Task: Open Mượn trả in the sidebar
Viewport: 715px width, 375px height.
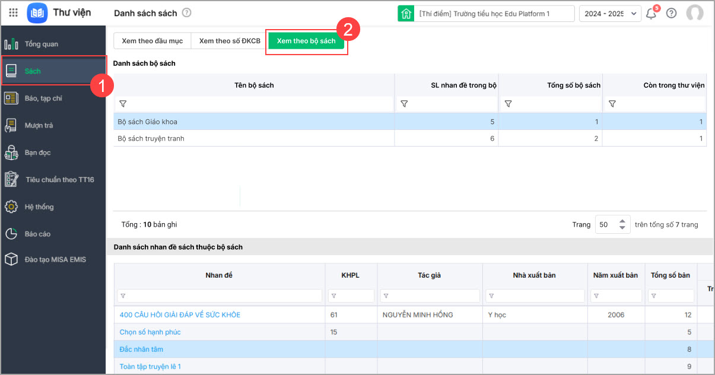Action: tap(38, 125)
